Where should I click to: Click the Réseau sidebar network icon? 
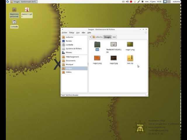[64, 52]
